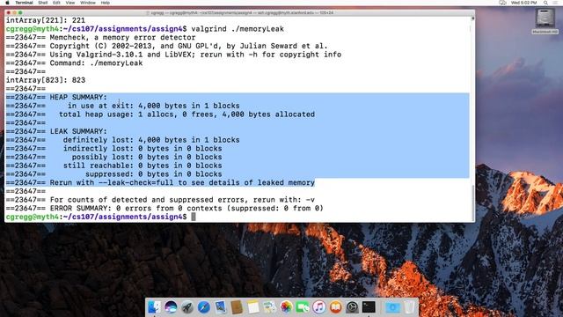Open the yellow Notes app in Dock
Image resolution: width=563 pixels, height=317 pixels.
[253, 307]
